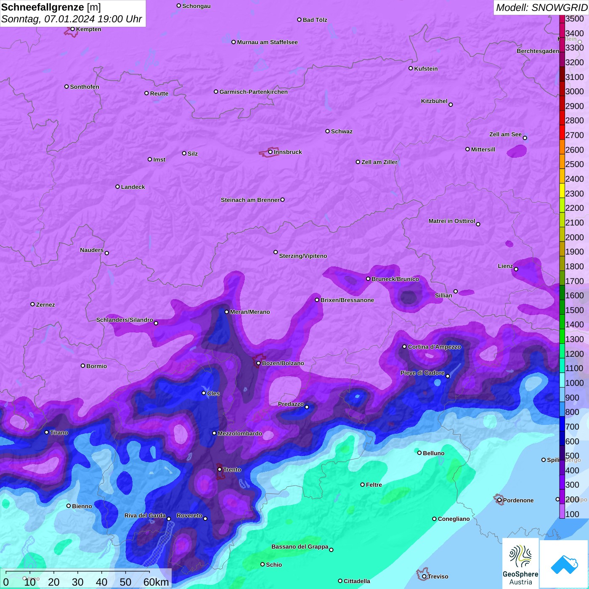Click the 100 violet legend swatch

coord(562,511)
